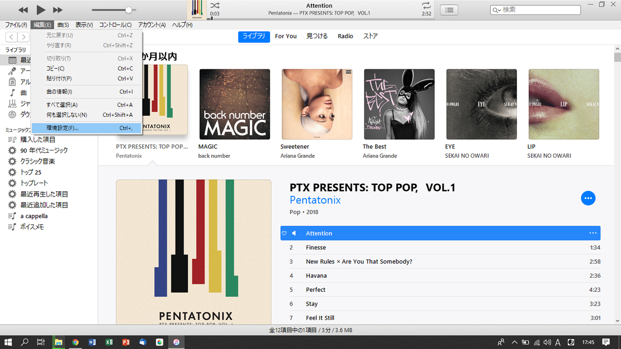621x349 pixels.
Task: Switch to the For You tab
Action: [x=286, y=36]
